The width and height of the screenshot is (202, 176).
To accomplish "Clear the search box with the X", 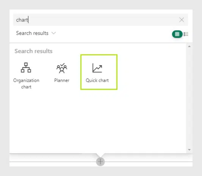I will coord(182,20).
